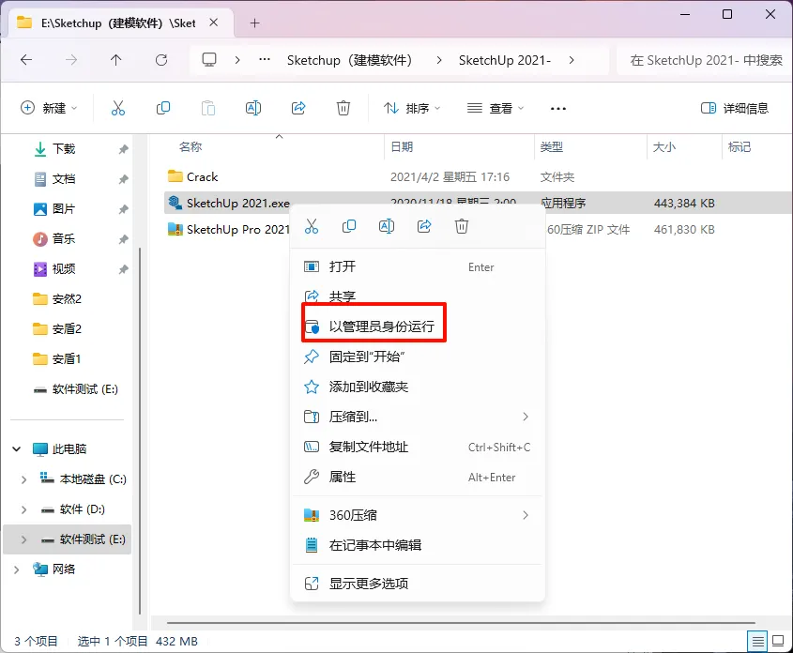Viewport: 793px width, 653px height.
Task: Expand the 360压缩 submenu
Action: (526, 515)
